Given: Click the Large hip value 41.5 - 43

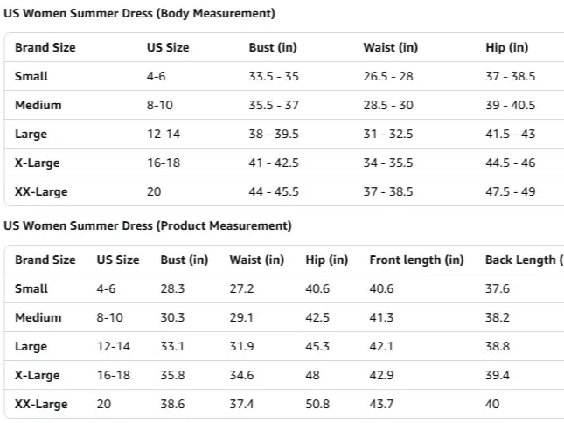Looking at the screenshot, I should point(510,134).
